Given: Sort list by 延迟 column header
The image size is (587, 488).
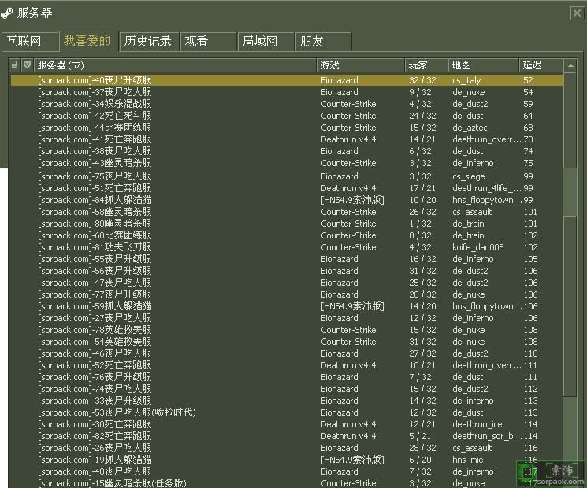Looking at the screenshot, I should pyautogui.click(x=540, y=65).
